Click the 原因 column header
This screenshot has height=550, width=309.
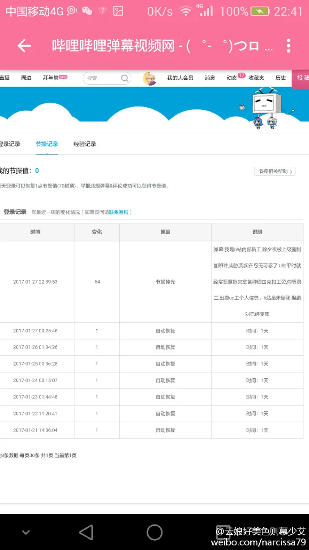(x=165, y=232)
